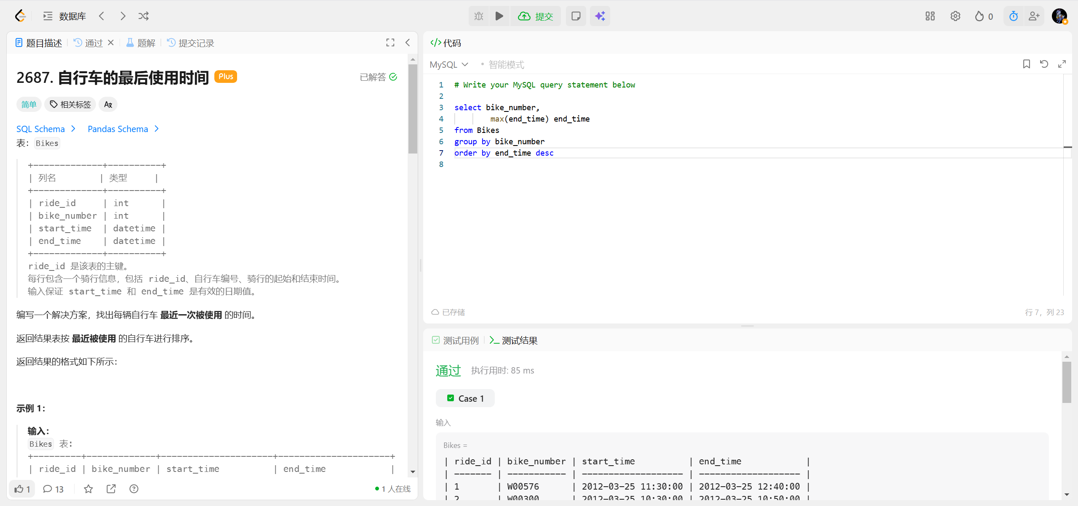Reset code with the undo arrow icon
Image resolution: width=1078 pixels, height=506 pixels.
coord(1044,64)
